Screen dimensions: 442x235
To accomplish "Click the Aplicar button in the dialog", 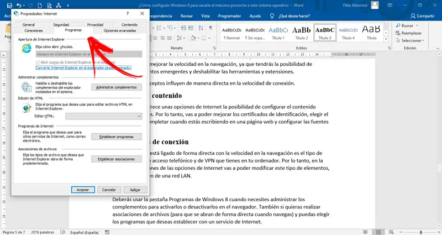I will tap(135, 190).
